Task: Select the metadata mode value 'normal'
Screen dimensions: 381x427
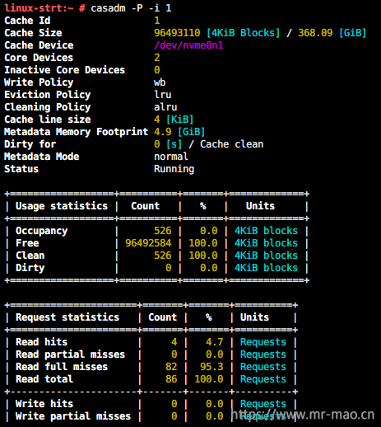Action: tap(171, 157)
